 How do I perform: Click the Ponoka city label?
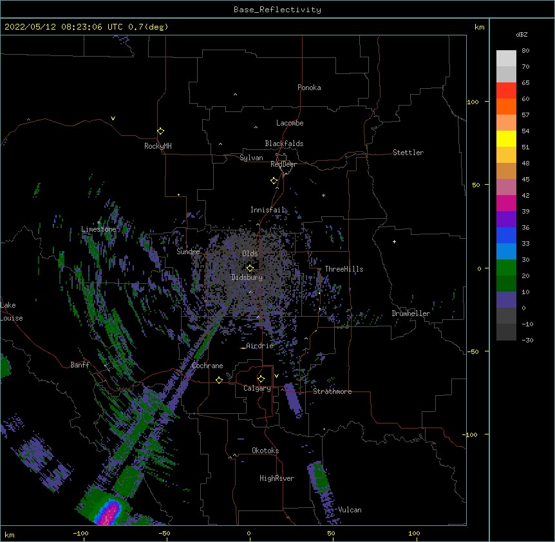[x=309, y=88]
